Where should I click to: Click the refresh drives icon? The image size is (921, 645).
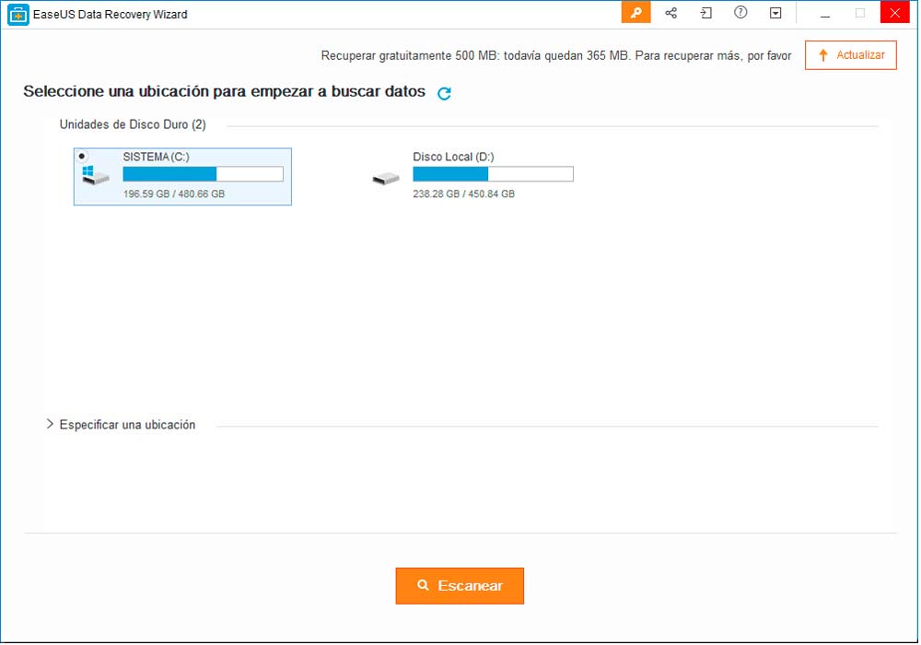coord(445,93)
